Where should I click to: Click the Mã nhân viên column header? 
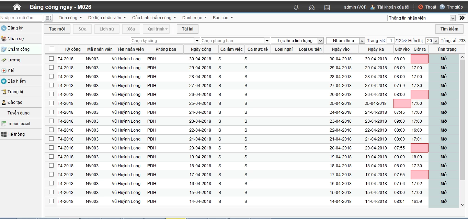[100, 49]
